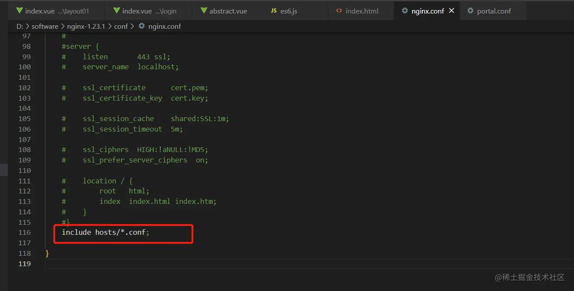The image size is (574, 291).
Task: Click the 'listen 443 ssl;' line
Action: pos(116,57)
